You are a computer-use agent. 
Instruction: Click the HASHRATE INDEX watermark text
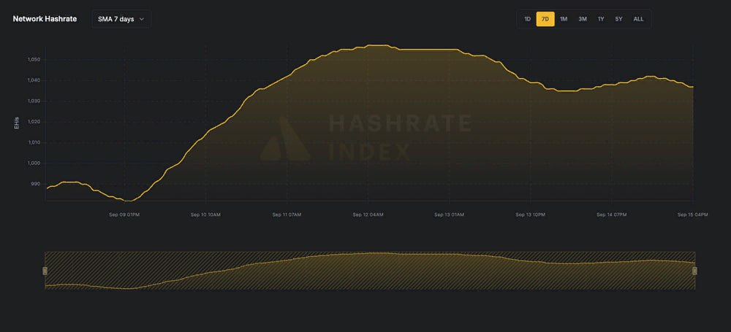tap(400, 137)
